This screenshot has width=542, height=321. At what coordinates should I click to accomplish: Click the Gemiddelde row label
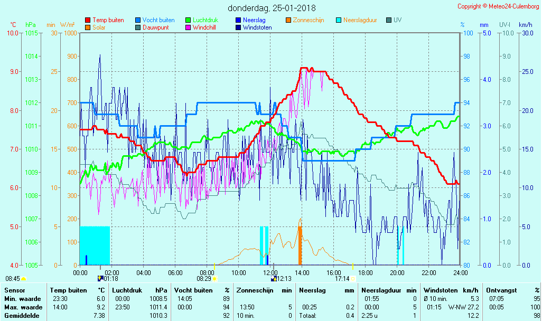(x=21, y=315)
